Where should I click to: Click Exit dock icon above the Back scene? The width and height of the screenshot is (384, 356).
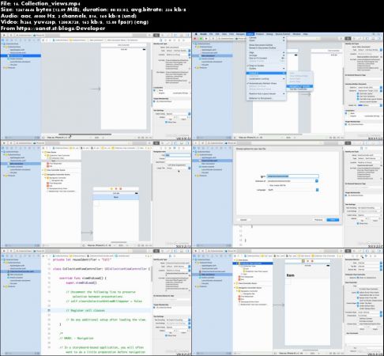[121, 188]
